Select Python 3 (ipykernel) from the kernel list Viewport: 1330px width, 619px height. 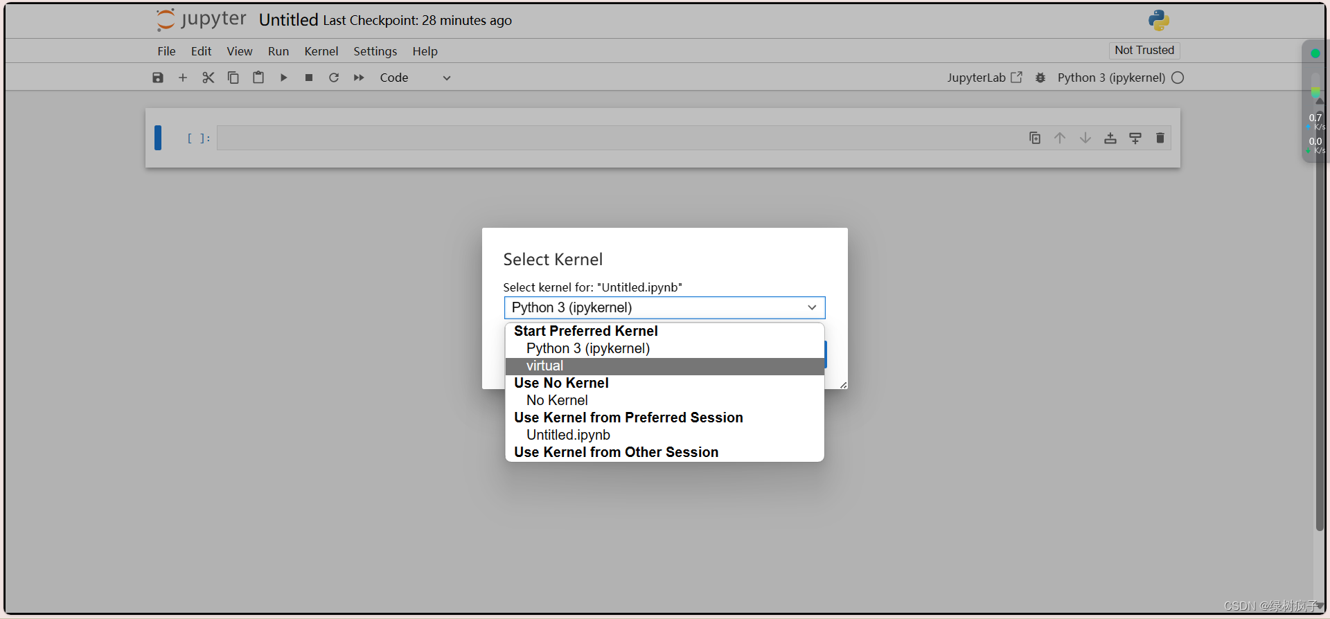(664, 348)
